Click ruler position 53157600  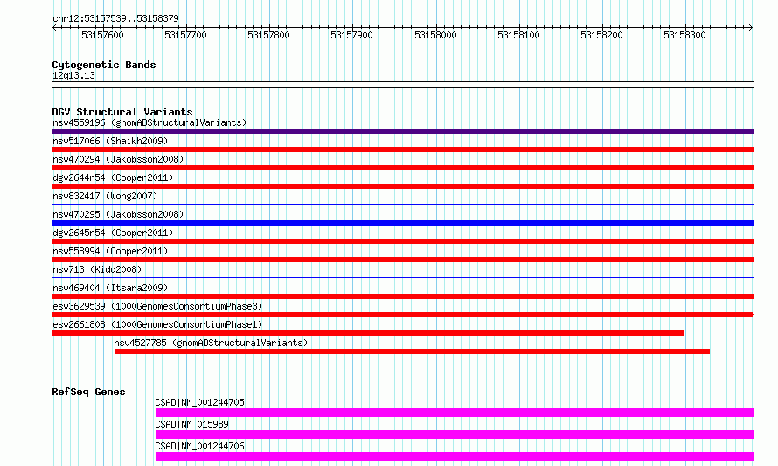tap(102, 35)
